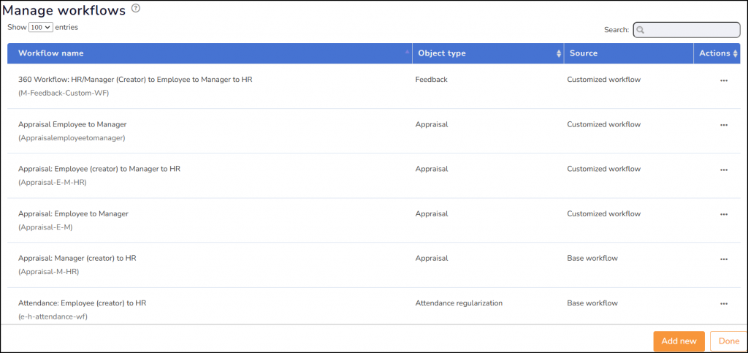Open the help icon beside Manage workflows

pyautogui.click(x=136, y=9)
